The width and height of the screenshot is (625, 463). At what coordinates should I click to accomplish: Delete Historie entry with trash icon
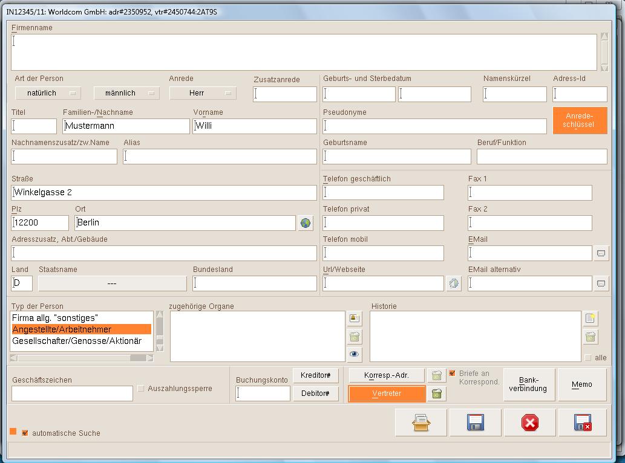(x=591, y=337)
